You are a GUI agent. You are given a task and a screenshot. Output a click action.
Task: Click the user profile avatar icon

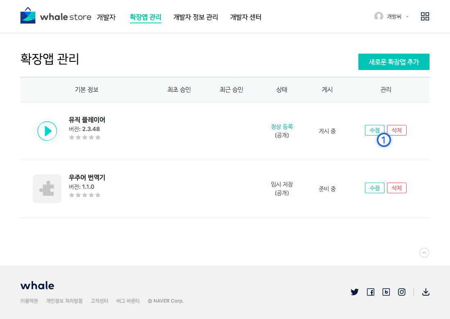pos(379,16)
